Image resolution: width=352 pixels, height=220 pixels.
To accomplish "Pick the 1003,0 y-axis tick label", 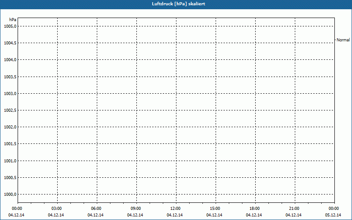I will (10, 93).
